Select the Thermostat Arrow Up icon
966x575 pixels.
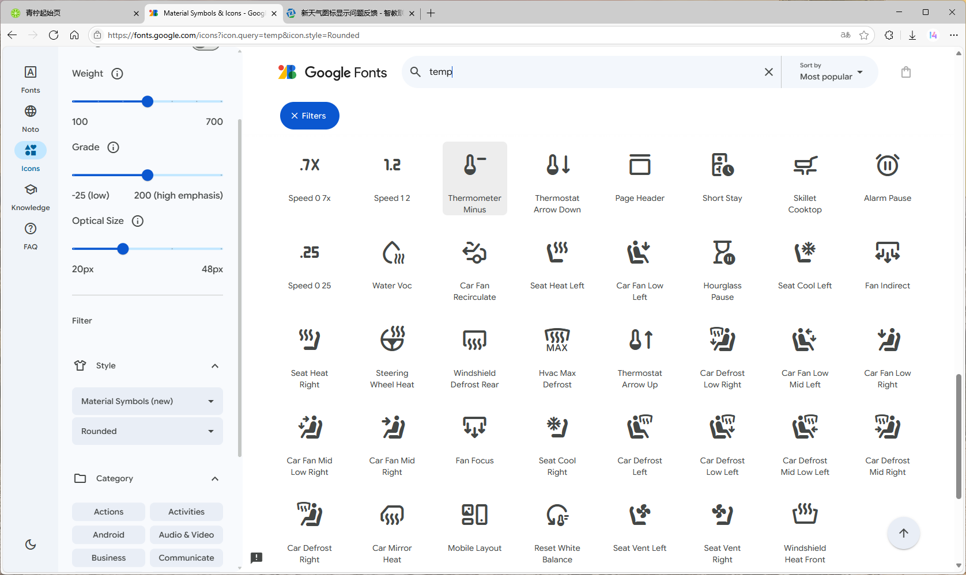click(640, 353)
